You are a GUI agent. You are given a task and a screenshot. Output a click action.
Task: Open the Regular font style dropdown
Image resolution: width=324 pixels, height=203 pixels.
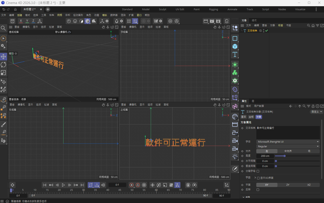tap(288, 146)
